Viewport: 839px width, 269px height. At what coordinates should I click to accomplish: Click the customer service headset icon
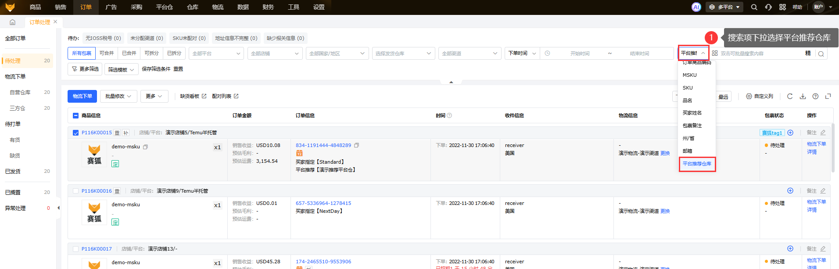point(768,7)
